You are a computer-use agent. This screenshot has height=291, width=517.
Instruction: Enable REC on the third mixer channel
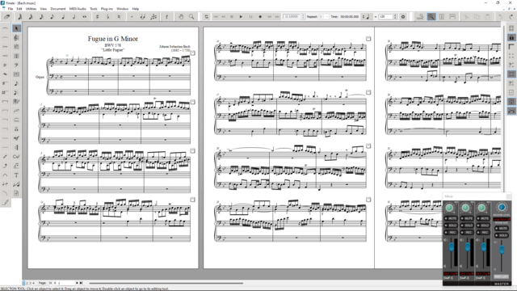coord(483,232)
